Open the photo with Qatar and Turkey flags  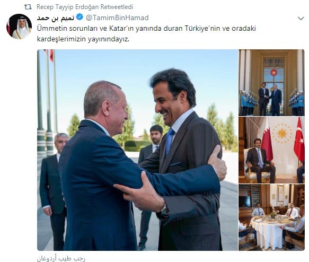[x=271, y=150]
